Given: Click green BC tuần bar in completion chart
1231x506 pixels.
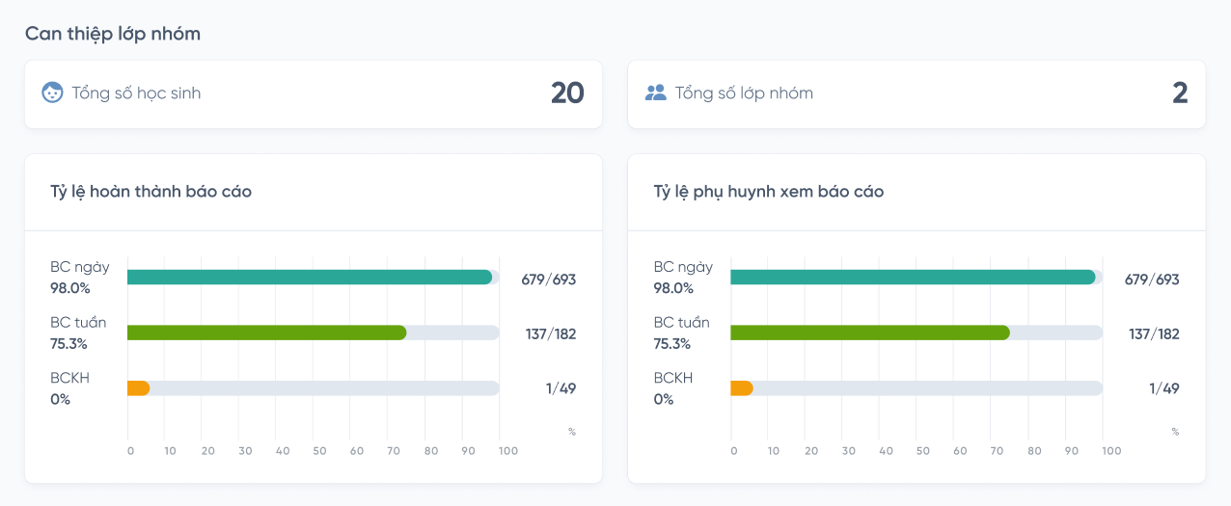Looking at the screenshot, I should coord(266,333).
